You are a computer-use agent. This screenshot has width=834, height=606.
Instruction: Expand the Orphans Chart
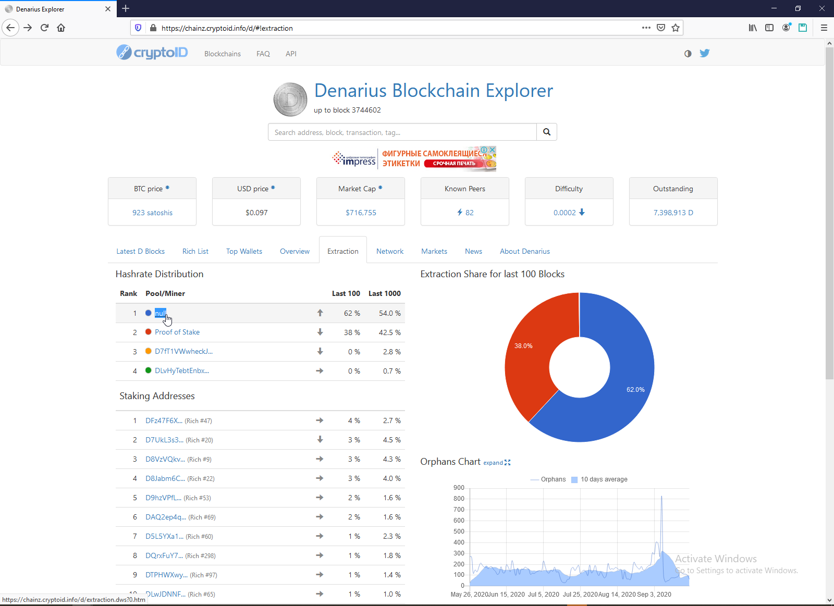[x=497, y=463]
